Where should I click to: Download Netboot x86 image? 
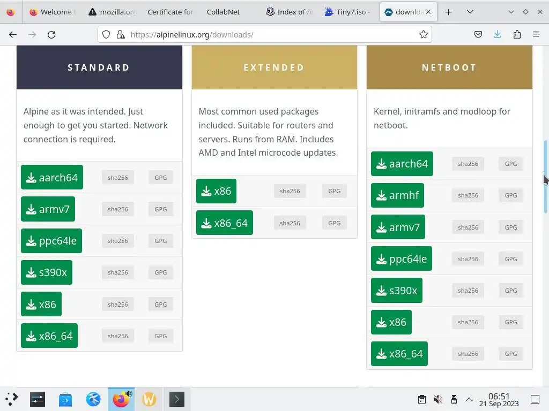point(391,322)
